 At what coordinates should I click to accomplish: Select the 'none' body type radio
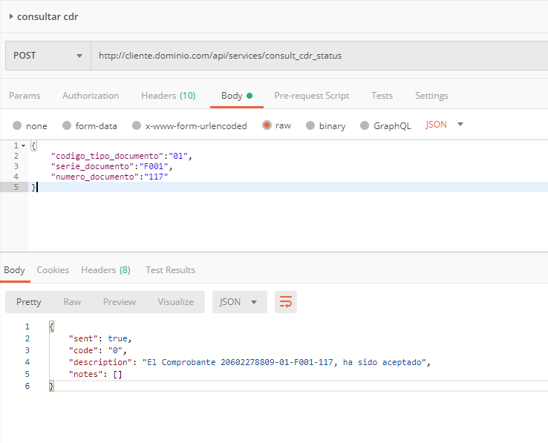pos(18,125)
